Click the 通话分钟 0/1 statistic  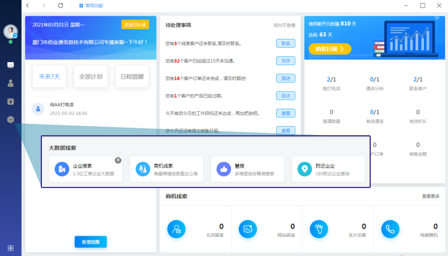click(x=375, y=84)
